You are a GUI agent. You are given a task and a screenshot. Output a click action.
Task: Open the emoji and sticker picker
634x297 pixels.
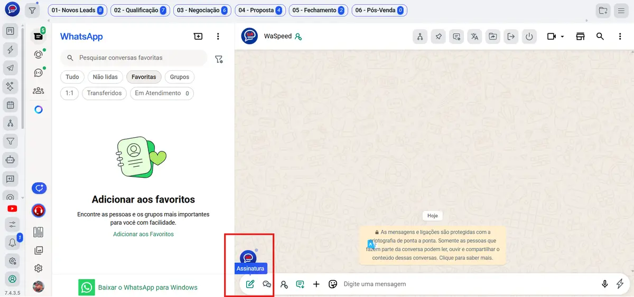[x=333, y=284]
